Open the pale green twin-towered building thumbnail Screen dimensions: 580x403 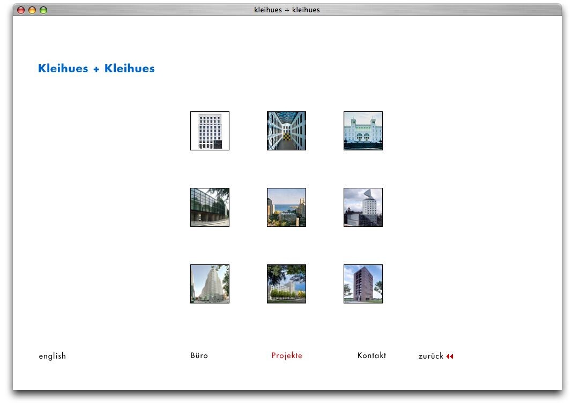[x=363, y=131]
